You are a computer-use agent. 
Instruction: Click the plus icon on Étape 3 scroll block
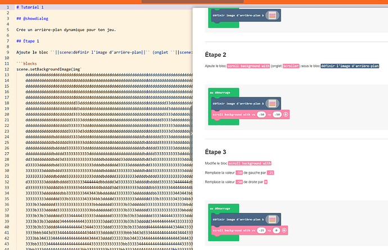pos(284,230)
